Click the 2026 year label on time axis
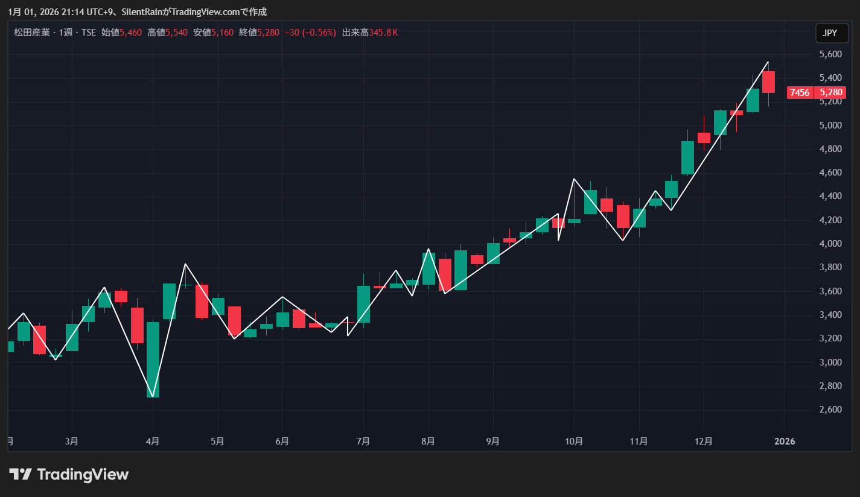860x497 pixels. pyautogui.click(x=785, y=442)
